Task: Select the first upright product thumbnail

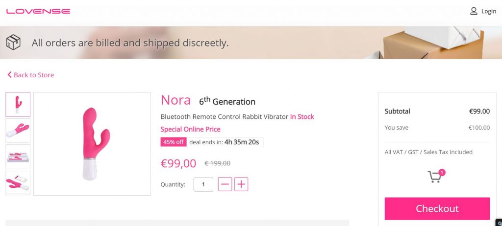Action: point(18,104)
